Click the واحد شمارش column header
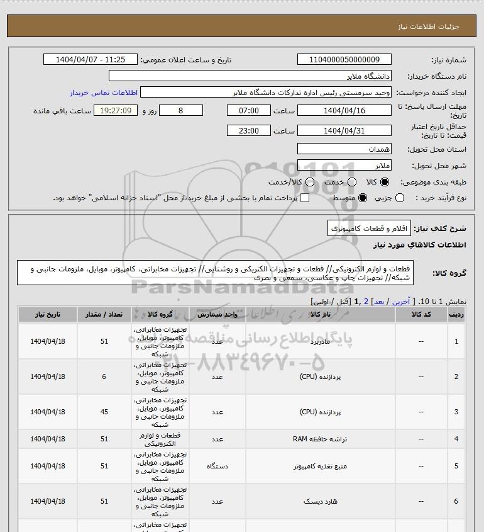This screenshot has width=484, height=532. click(217, 315)
